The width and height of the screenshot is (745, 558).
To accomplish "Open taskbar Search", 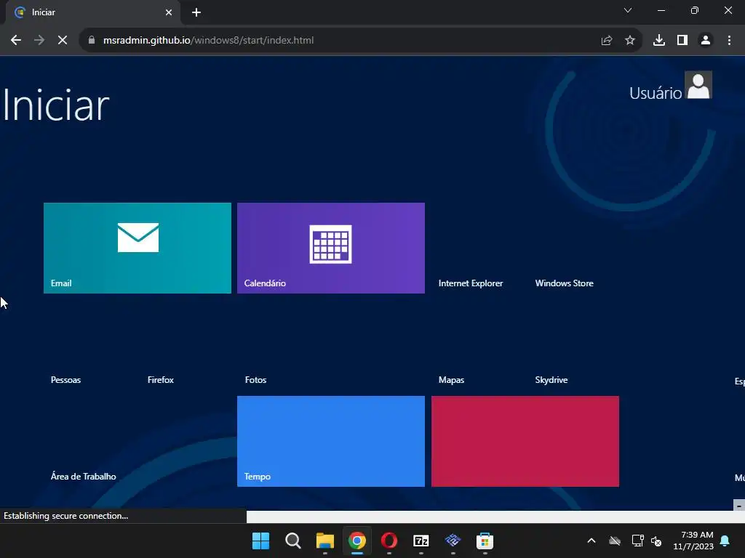I will [293, 541].
